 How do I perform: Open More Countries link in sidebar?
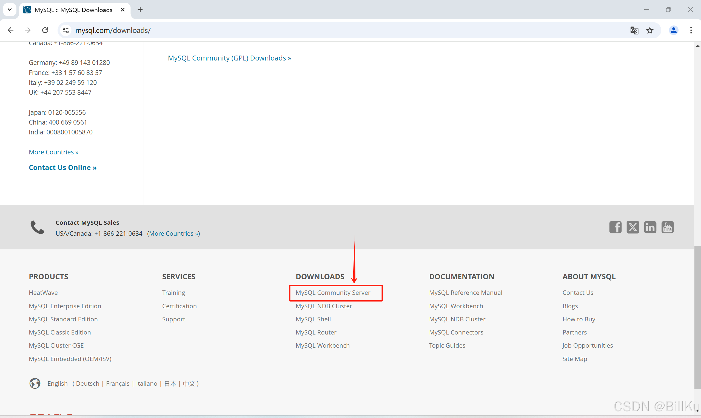(54, 152)
